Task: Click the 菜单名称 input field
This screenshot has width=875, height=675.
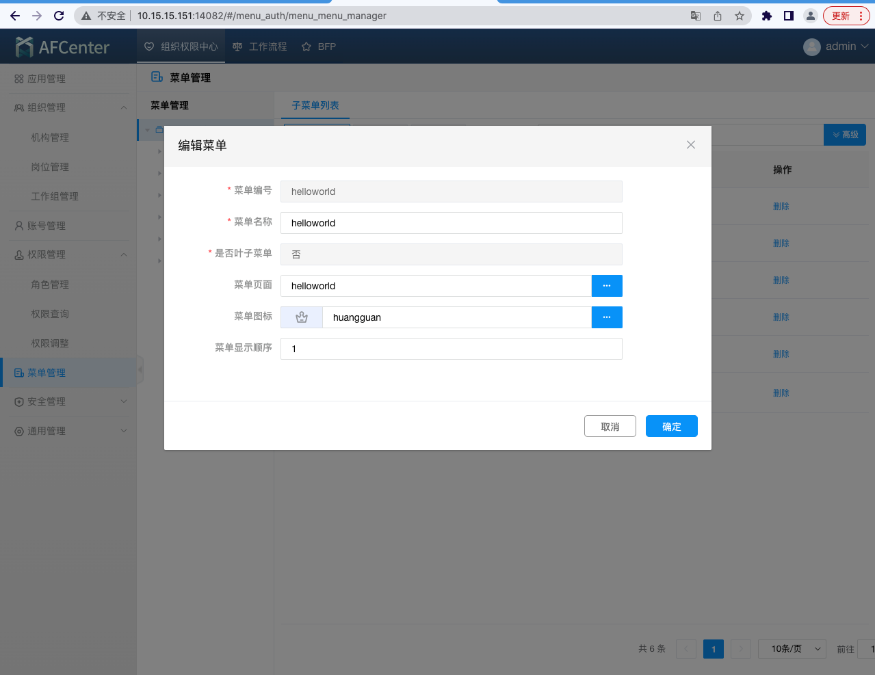Action: (452, 223)
